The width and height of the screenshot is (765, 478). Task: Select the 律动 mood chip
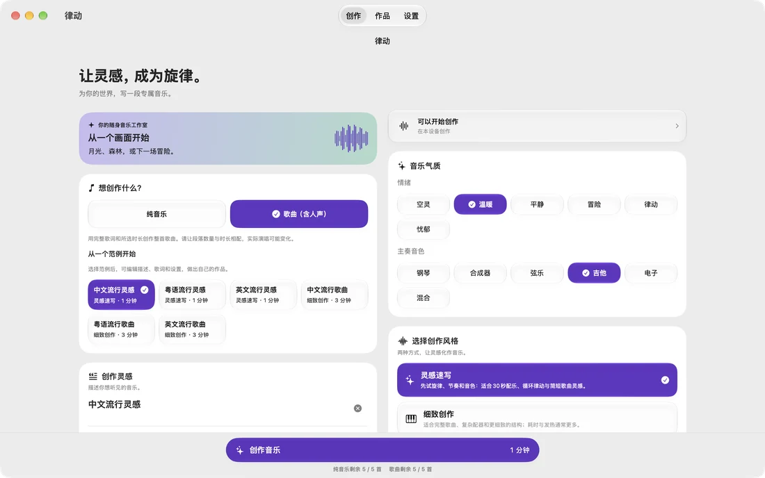click(x=651, y=205)
